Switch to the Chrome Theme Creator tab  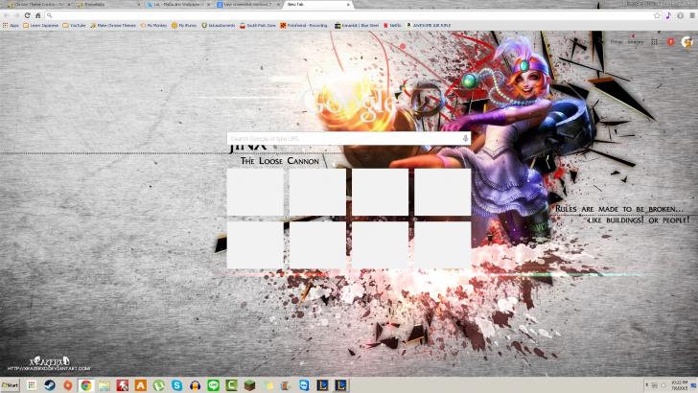[37, 5]
